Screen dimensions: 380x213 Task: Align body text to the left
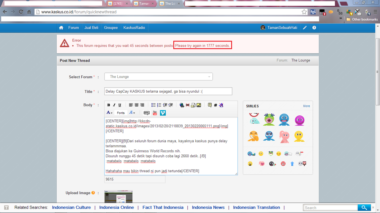[x=131, y=105]
